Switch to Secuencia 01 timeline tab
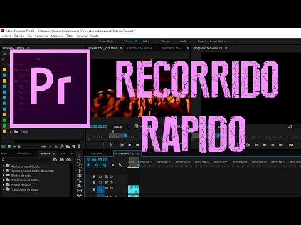The image size is (301, 225). pyautogui.click(x=98, y=154)
